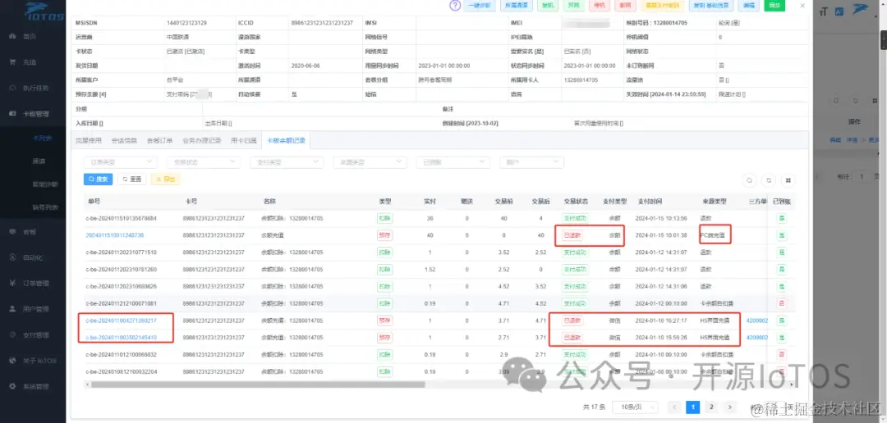Click the blue 编辑 button
This screenshot has height=423, width=887.
tap(749, 6)
